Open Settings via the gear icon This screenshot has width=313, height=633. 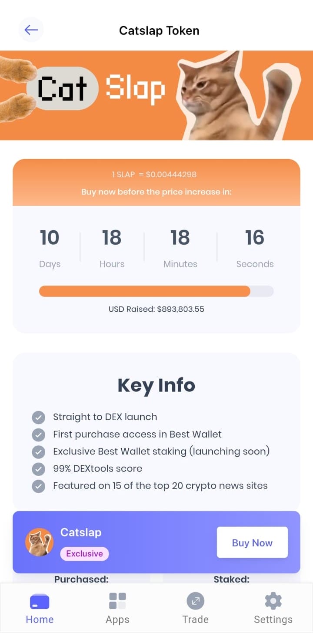tap(273, 601)
